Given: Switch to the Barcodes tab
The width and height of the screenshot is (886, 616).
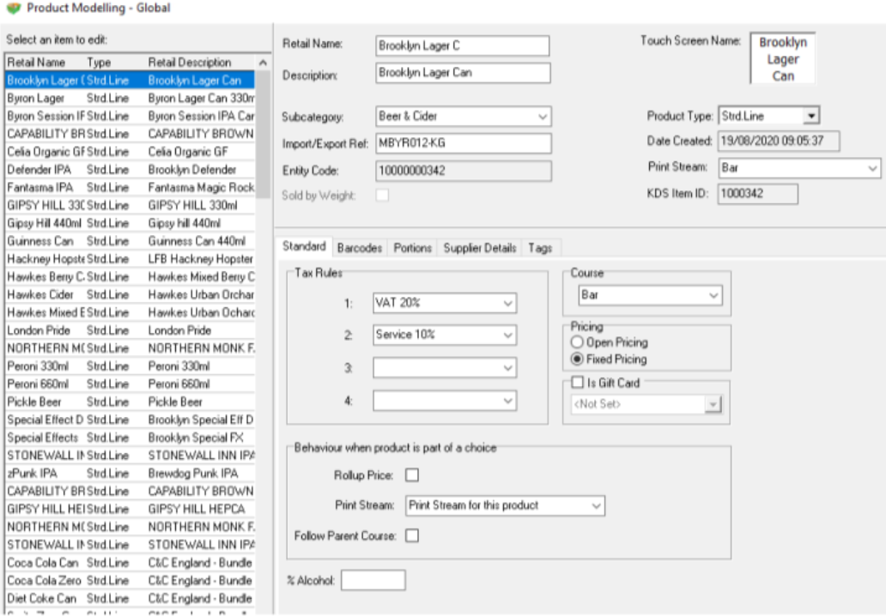Looking at the screenshot, I should click(x=359, y=248).
